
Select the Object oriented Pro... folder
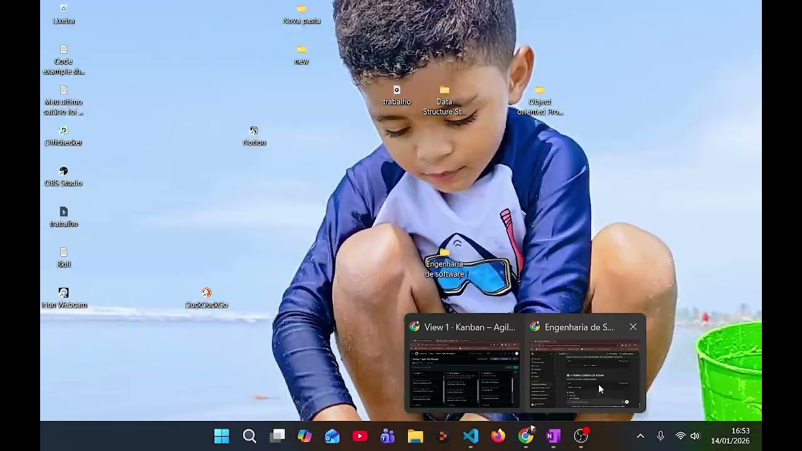tap(539, 101)
